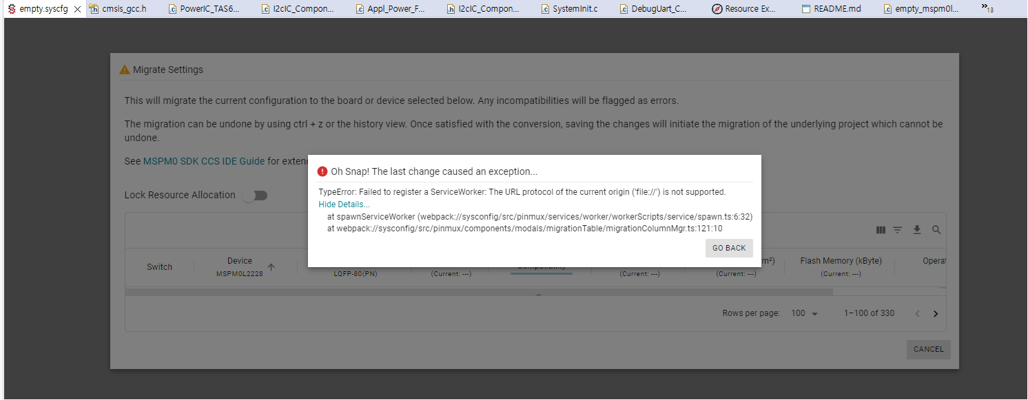Screen dimensions: 1028x400
Task: Go to previous table page
Action: (917, 314)
